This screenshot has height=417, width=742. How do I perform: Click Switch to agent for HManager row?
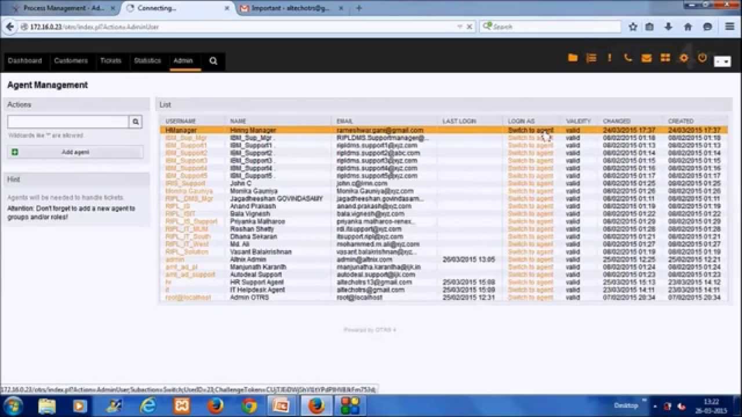click(x=530, y=130)
